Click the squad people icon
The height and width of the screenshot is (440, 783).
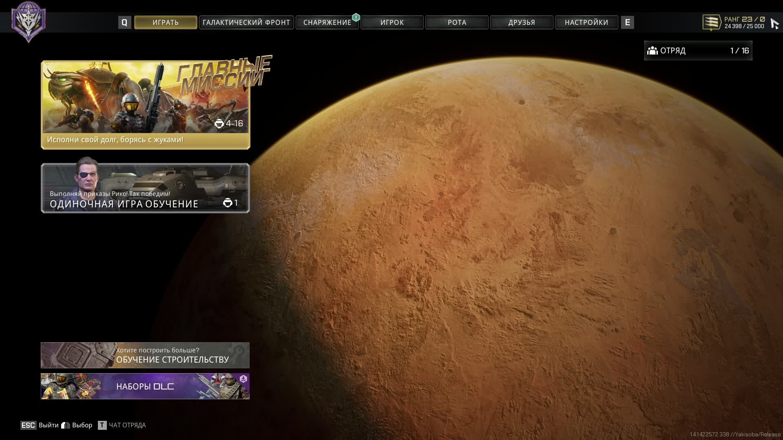pyautogui.click(x=652, y=51)
